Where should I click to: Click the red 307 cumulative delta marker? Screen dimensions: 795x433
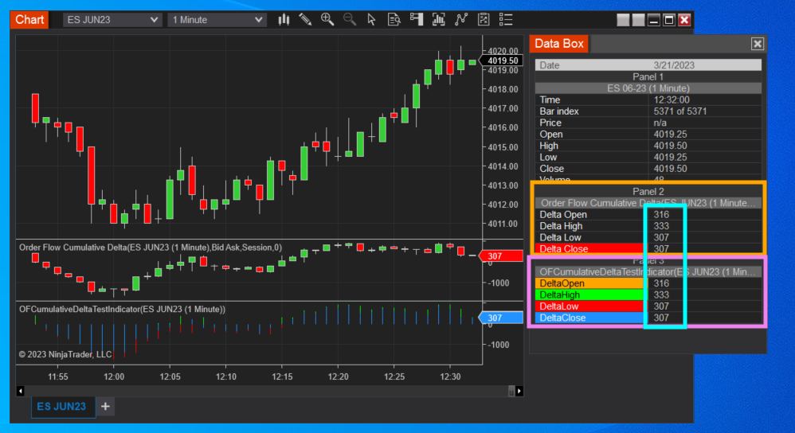point(501,256)
